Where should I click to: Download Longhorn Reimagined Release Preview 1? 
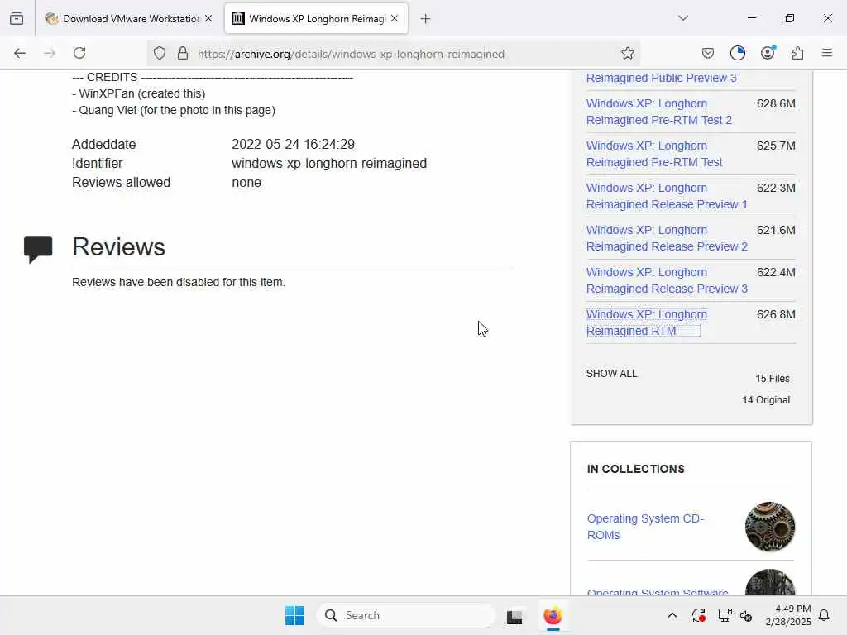coord(667,196)
